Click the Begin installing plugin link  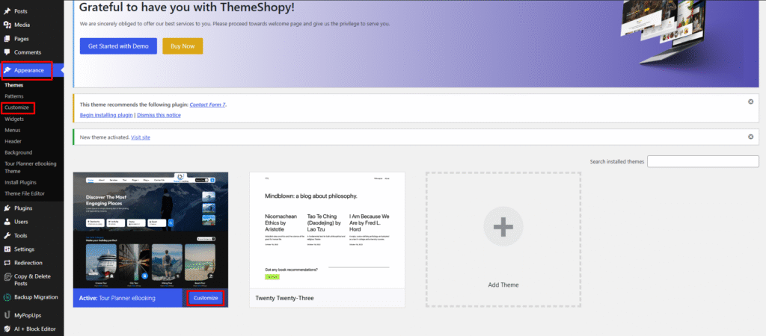106,115
